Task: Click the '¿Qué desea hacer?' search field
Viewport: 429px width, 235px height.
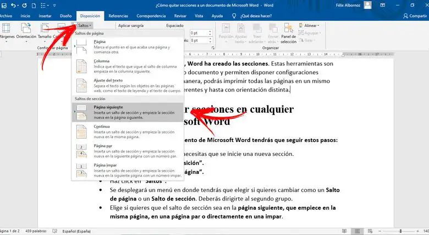Action: [x=256, y=16]
